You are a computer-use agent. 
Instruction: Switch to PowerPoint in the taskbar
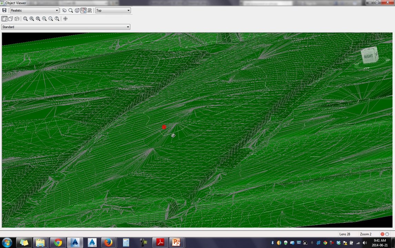pos(176,243)
